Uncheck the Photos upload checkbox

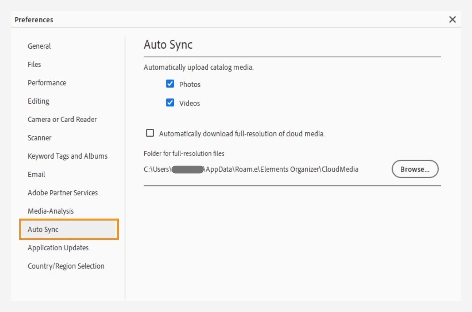170,84
